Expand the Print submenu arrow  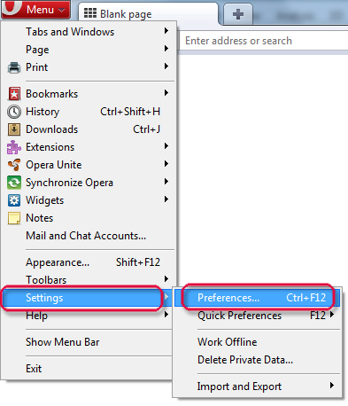coord(166,66)
